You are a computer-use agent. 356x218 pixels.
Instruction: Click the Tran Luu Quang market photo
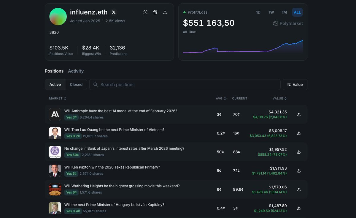(x=55, y=133)
